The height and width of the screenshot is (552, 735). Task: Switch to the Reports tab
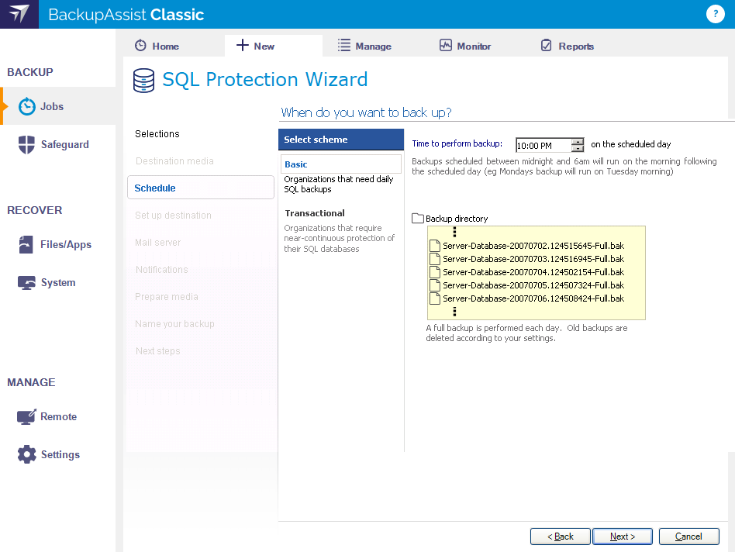coord(568,46)
